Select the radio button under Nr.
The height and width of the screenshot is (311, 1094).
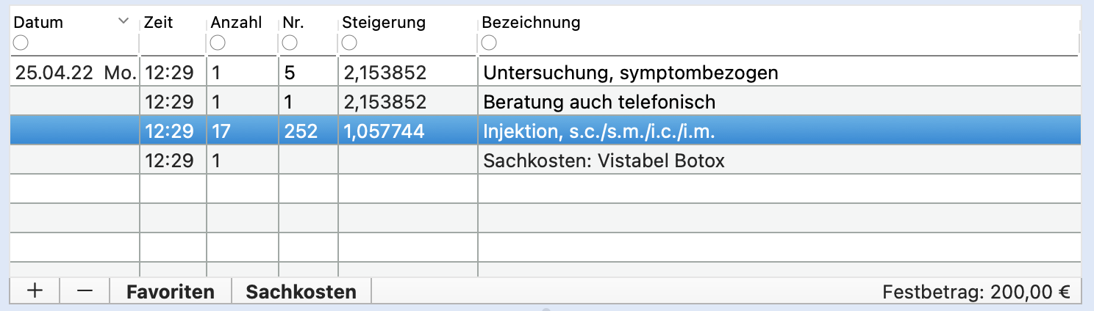point(290,43)
